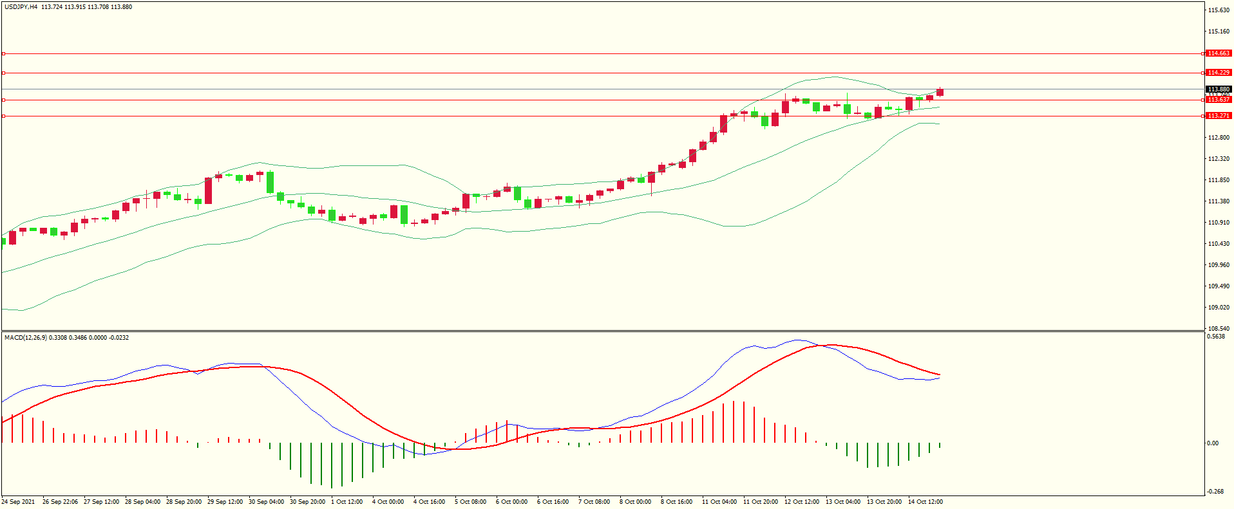Click the 1 Oct 12:00 time marker
Image resolution: width=1234 pixels, height=509 pixels.
click(x=346, y=502)
